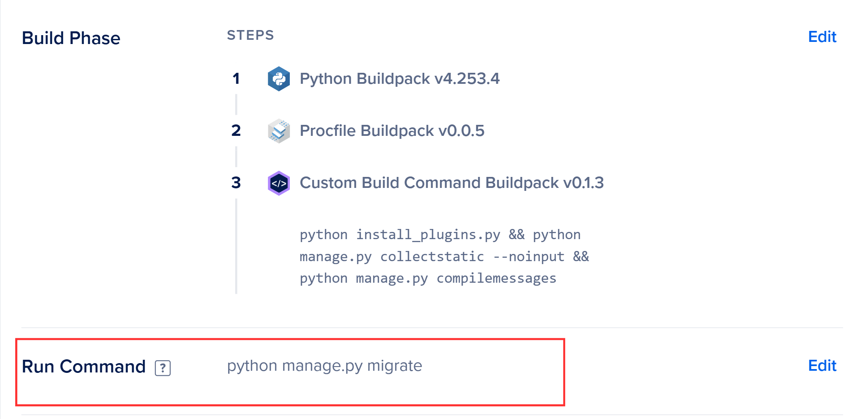
Task: Click the Build Phase heading
Action: coord(71,38)
